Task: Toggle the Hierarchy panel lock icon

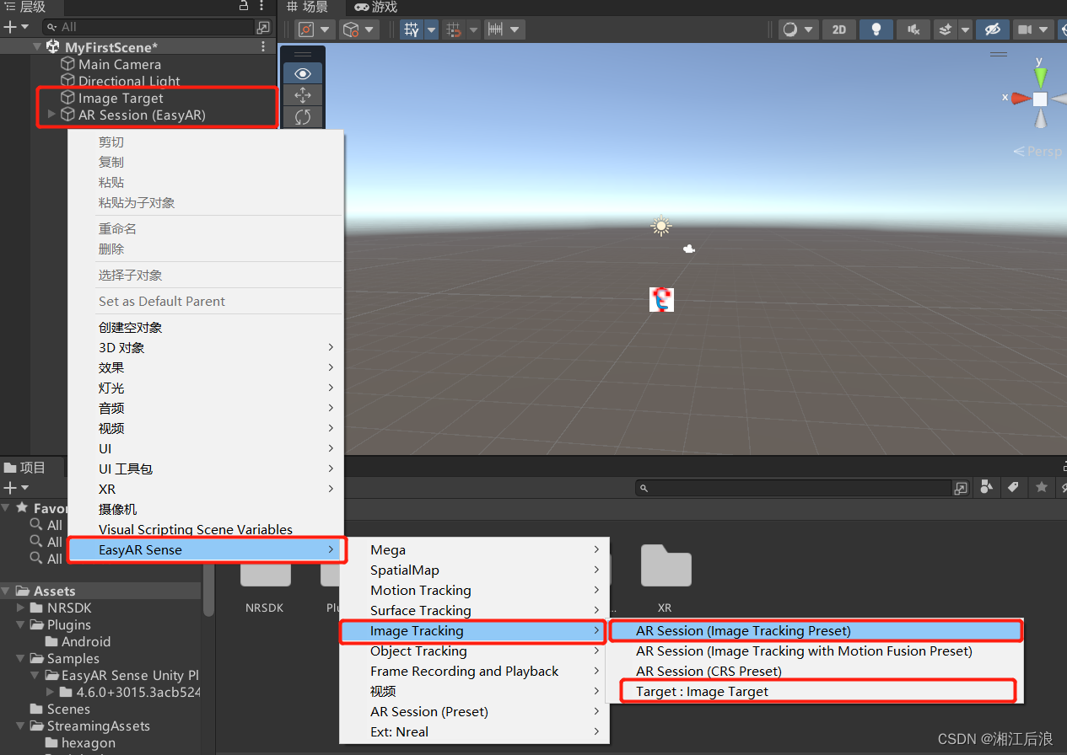Action: point(245,6)
